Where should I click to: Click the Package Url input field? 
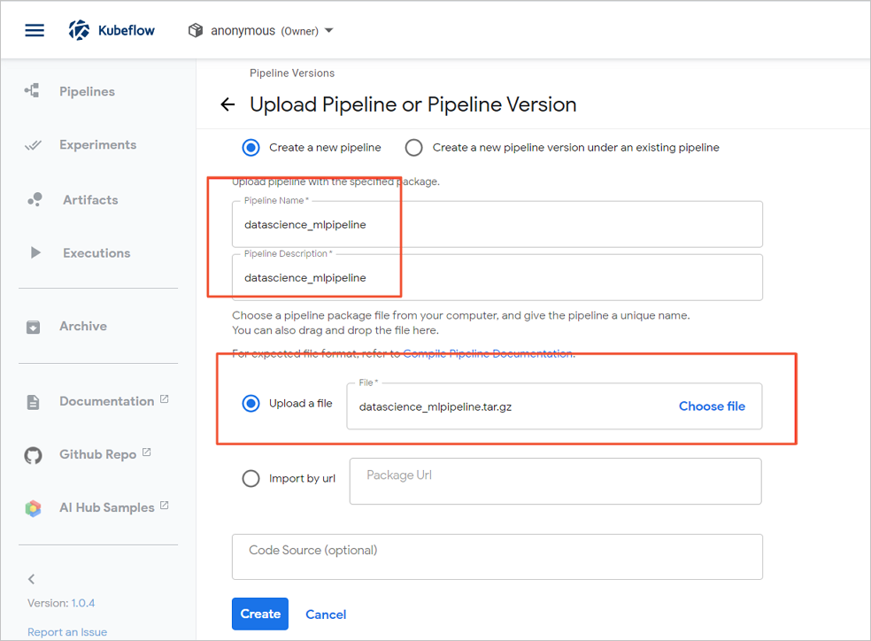click(x=555, y=481)
